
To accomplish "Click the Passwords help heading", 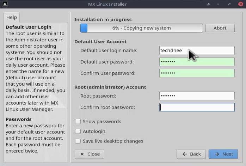I will 19,119.
